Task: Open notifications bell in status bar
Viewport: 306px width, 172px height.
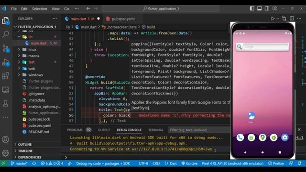Action: (x=300, y=163)
